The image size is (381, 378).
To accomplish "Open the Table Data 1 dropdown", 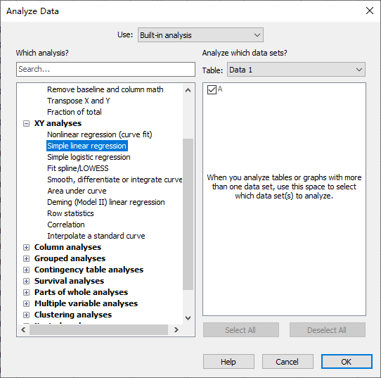I will (296, 70).
